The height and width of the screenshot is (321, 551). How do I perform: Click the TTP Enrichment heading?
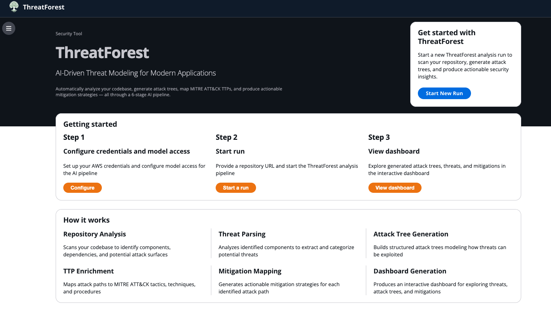pyautogui.click(x=88, y=271)
